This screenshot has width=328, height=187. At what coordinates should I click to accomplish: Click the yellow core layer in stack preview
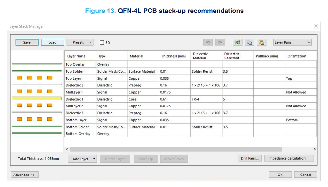pos(37,98)
